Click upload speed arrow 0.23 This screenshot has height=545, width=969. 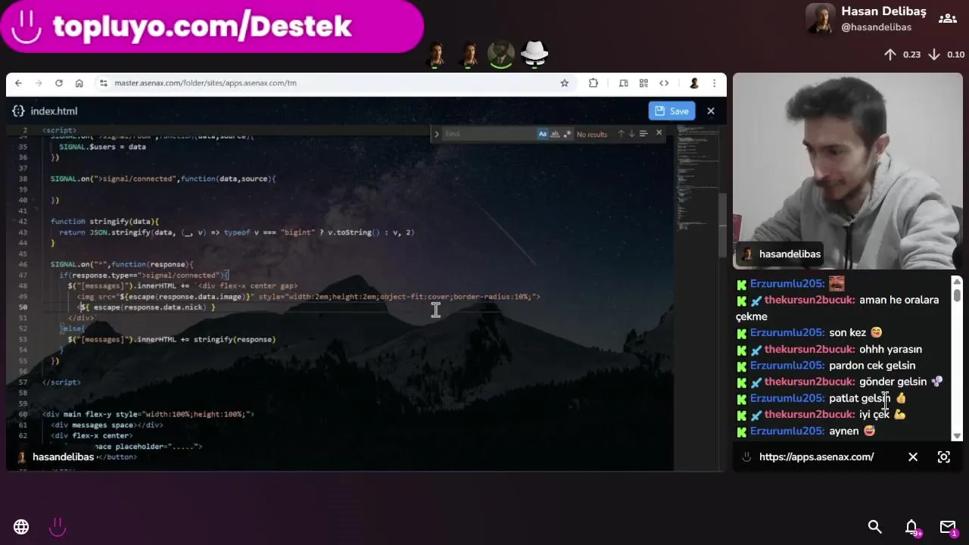[890, 54]
